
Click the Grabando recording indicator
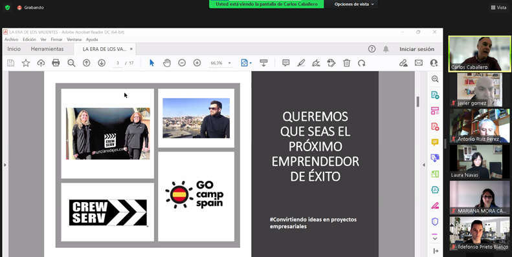point(30,8)
